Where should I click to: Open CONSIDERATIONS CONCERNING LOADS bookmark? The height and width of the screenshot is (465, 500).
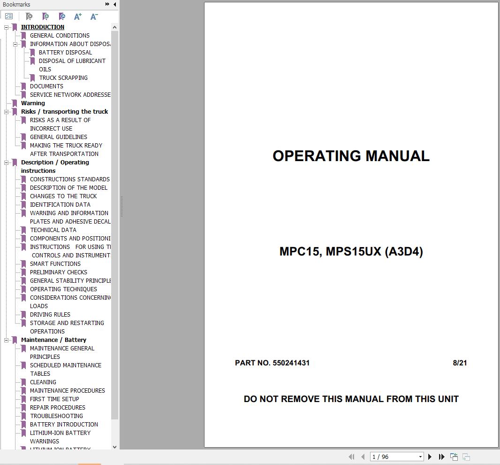click(x=70, y=302)
